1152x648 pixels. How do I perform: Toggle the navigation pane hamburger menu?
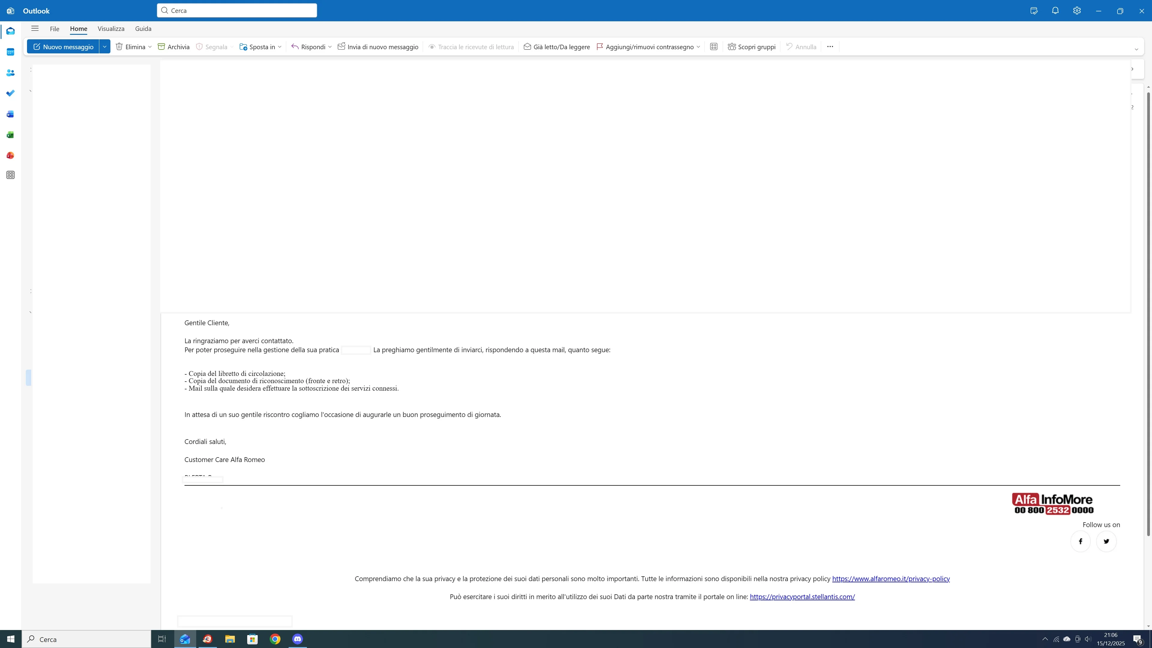(34, 28)
